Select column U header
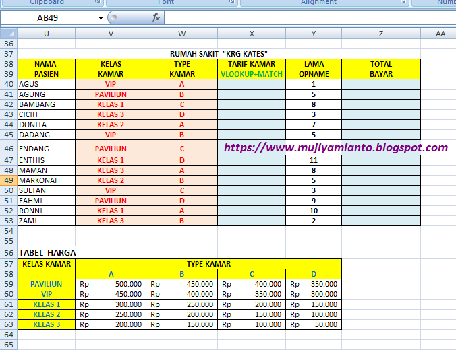 47,34
